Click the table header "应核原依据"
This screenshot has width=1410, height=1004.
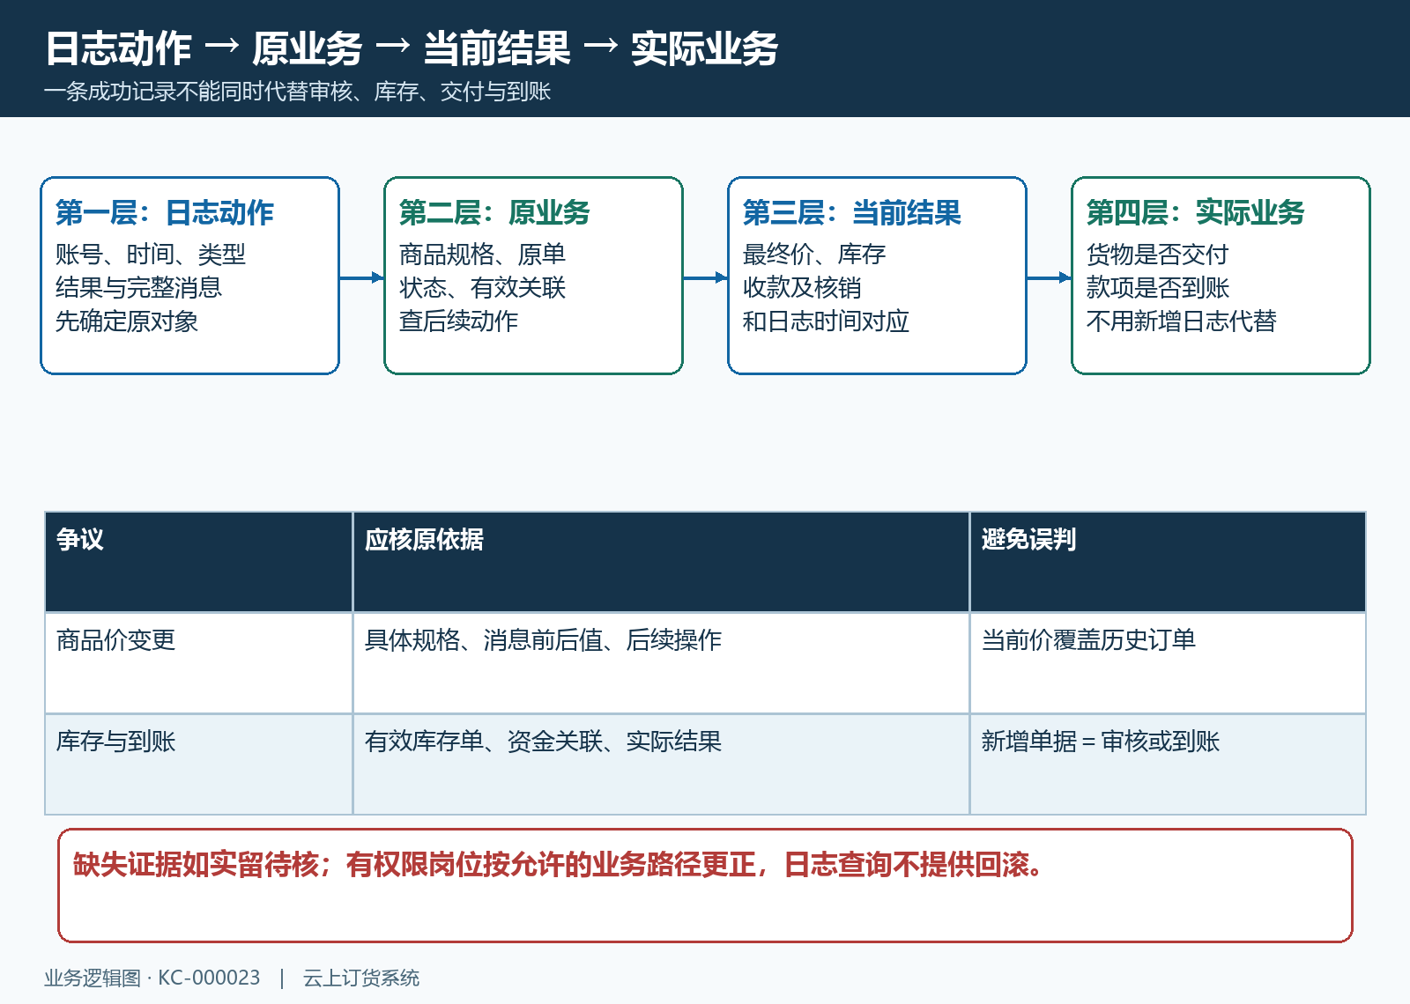tap(661, 562)
